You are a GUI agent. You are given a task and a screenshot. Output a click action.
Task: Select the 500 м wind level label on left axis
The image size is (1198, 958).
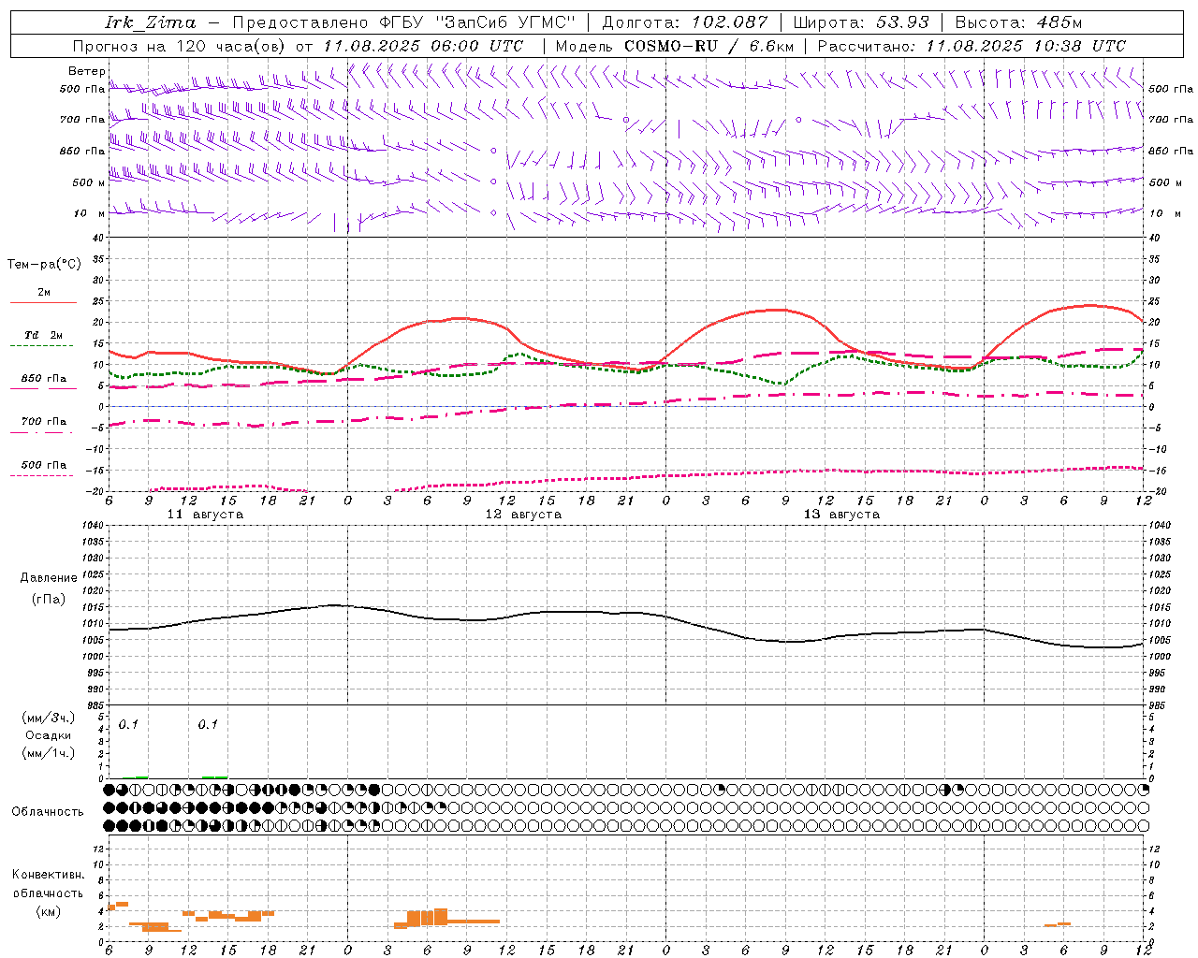88,182
